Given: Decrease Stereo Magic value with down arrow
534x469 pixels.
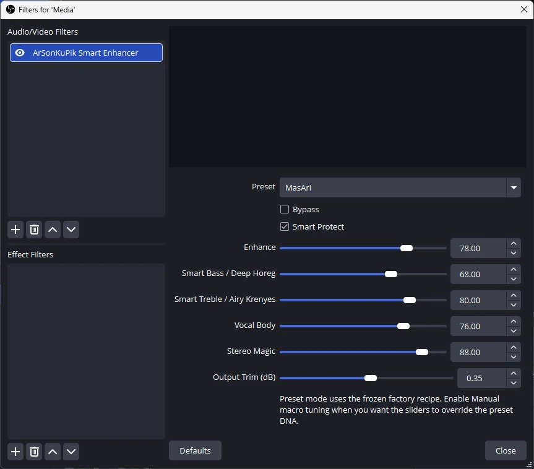Looking at the screenshot, I should [514, 357].
